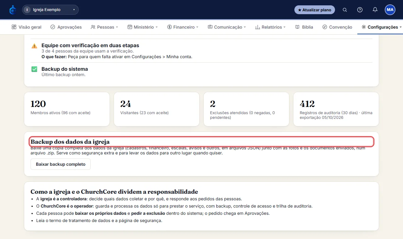Expand the Ministério menu

click(143, 27)
